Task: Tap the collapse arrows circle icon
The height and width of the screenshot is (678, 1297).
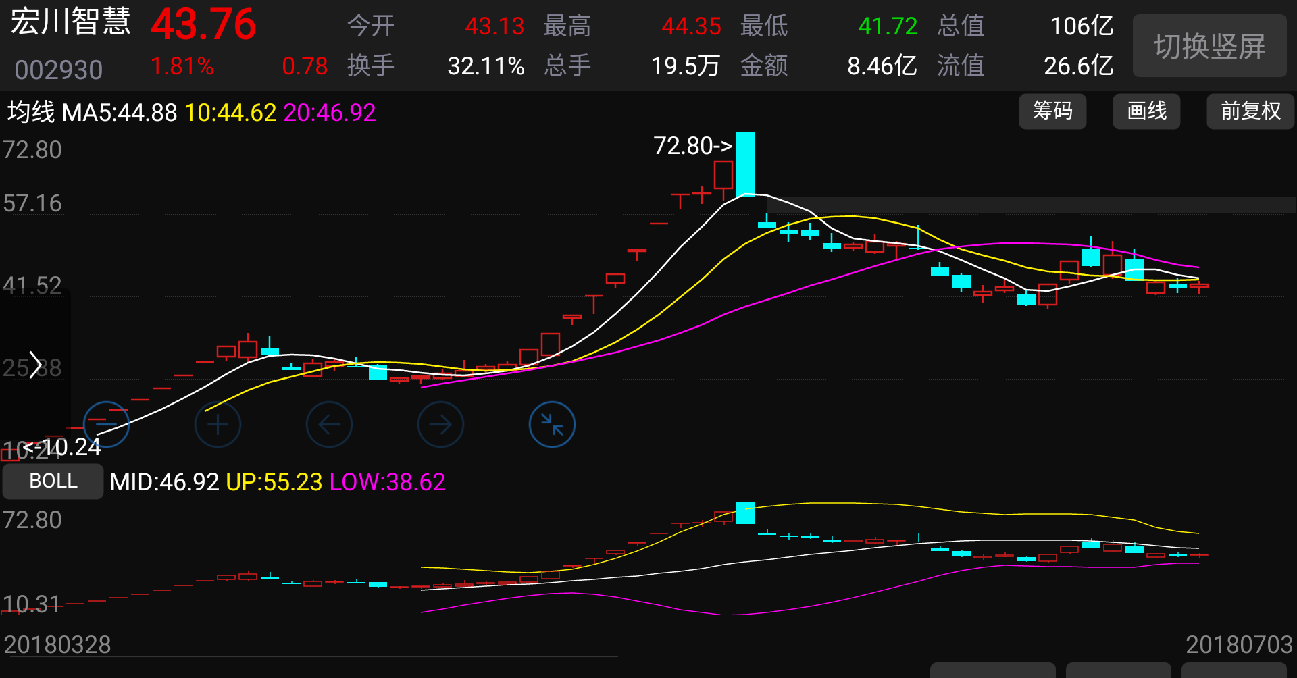Action: click(x=552, y=424)
